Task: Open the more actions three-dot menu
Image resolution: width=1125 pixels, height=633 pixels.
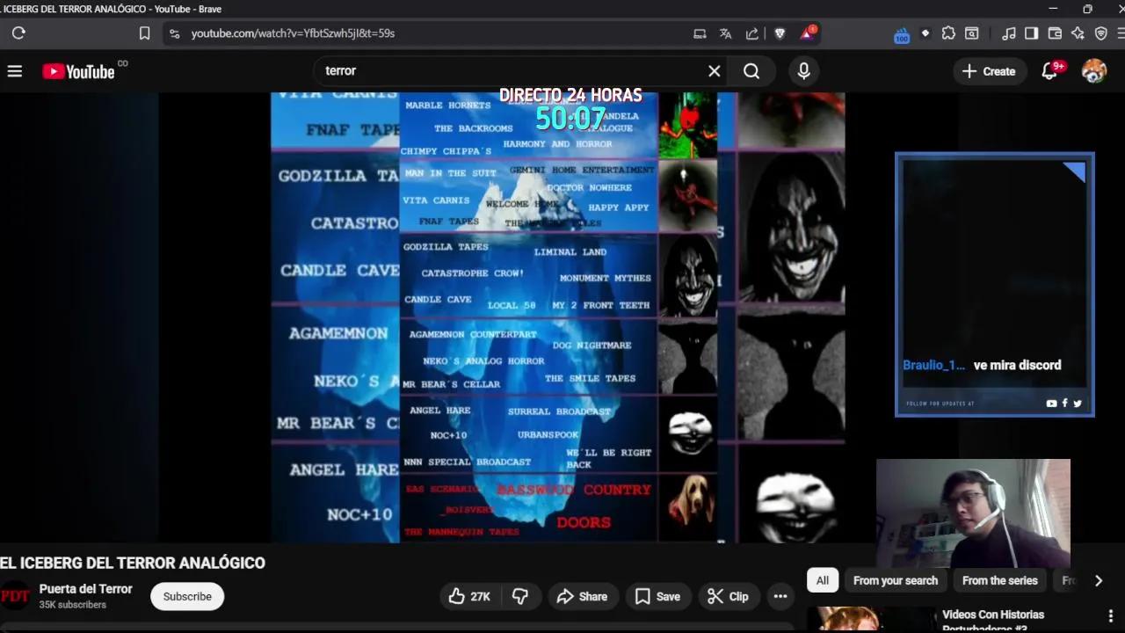Action: click(x=780, y=596)
